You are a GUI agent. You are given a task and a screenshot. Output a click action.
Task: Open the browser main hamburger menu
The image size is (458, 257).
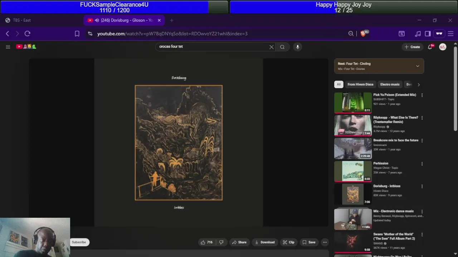[x=451, y=34]
